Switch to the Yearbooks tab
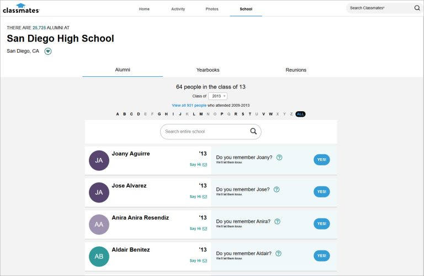Screen dimensions: 424x276 (208, 70)
